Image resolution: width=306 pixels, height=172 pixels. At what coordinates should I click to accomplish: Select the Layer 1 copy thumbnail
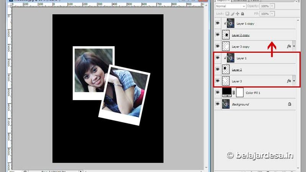point(231,23)
